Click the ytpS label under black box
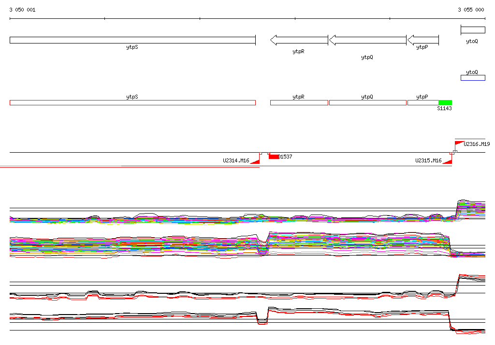Image resolution: width=495 pixels, height=345 pixels. (132, 47)
